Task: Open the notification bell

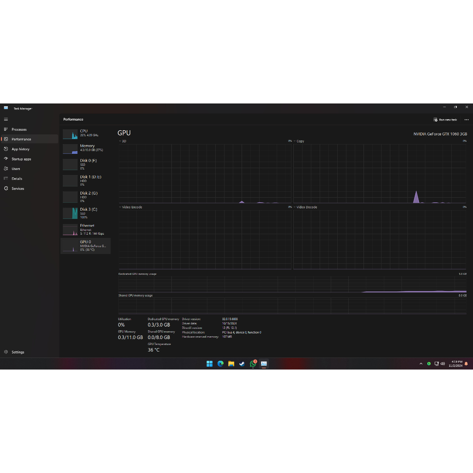Action: click(466, 364)
